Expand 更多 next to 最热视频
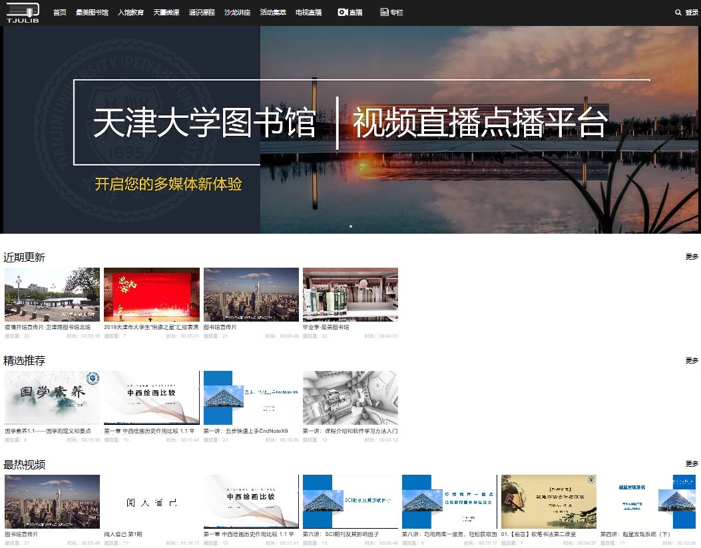This screenshot has width=701, height=548. point(692,464)
